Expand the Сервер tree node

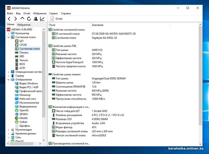coord(9,76)
